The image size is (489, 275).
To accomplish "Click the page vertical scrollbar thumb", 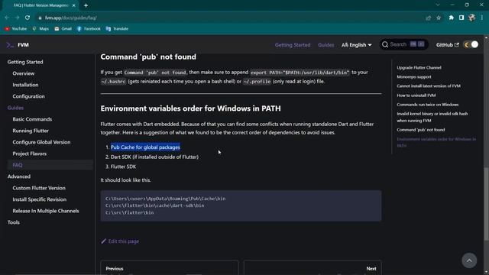I will pyautogui.click(x=486, y=204).
